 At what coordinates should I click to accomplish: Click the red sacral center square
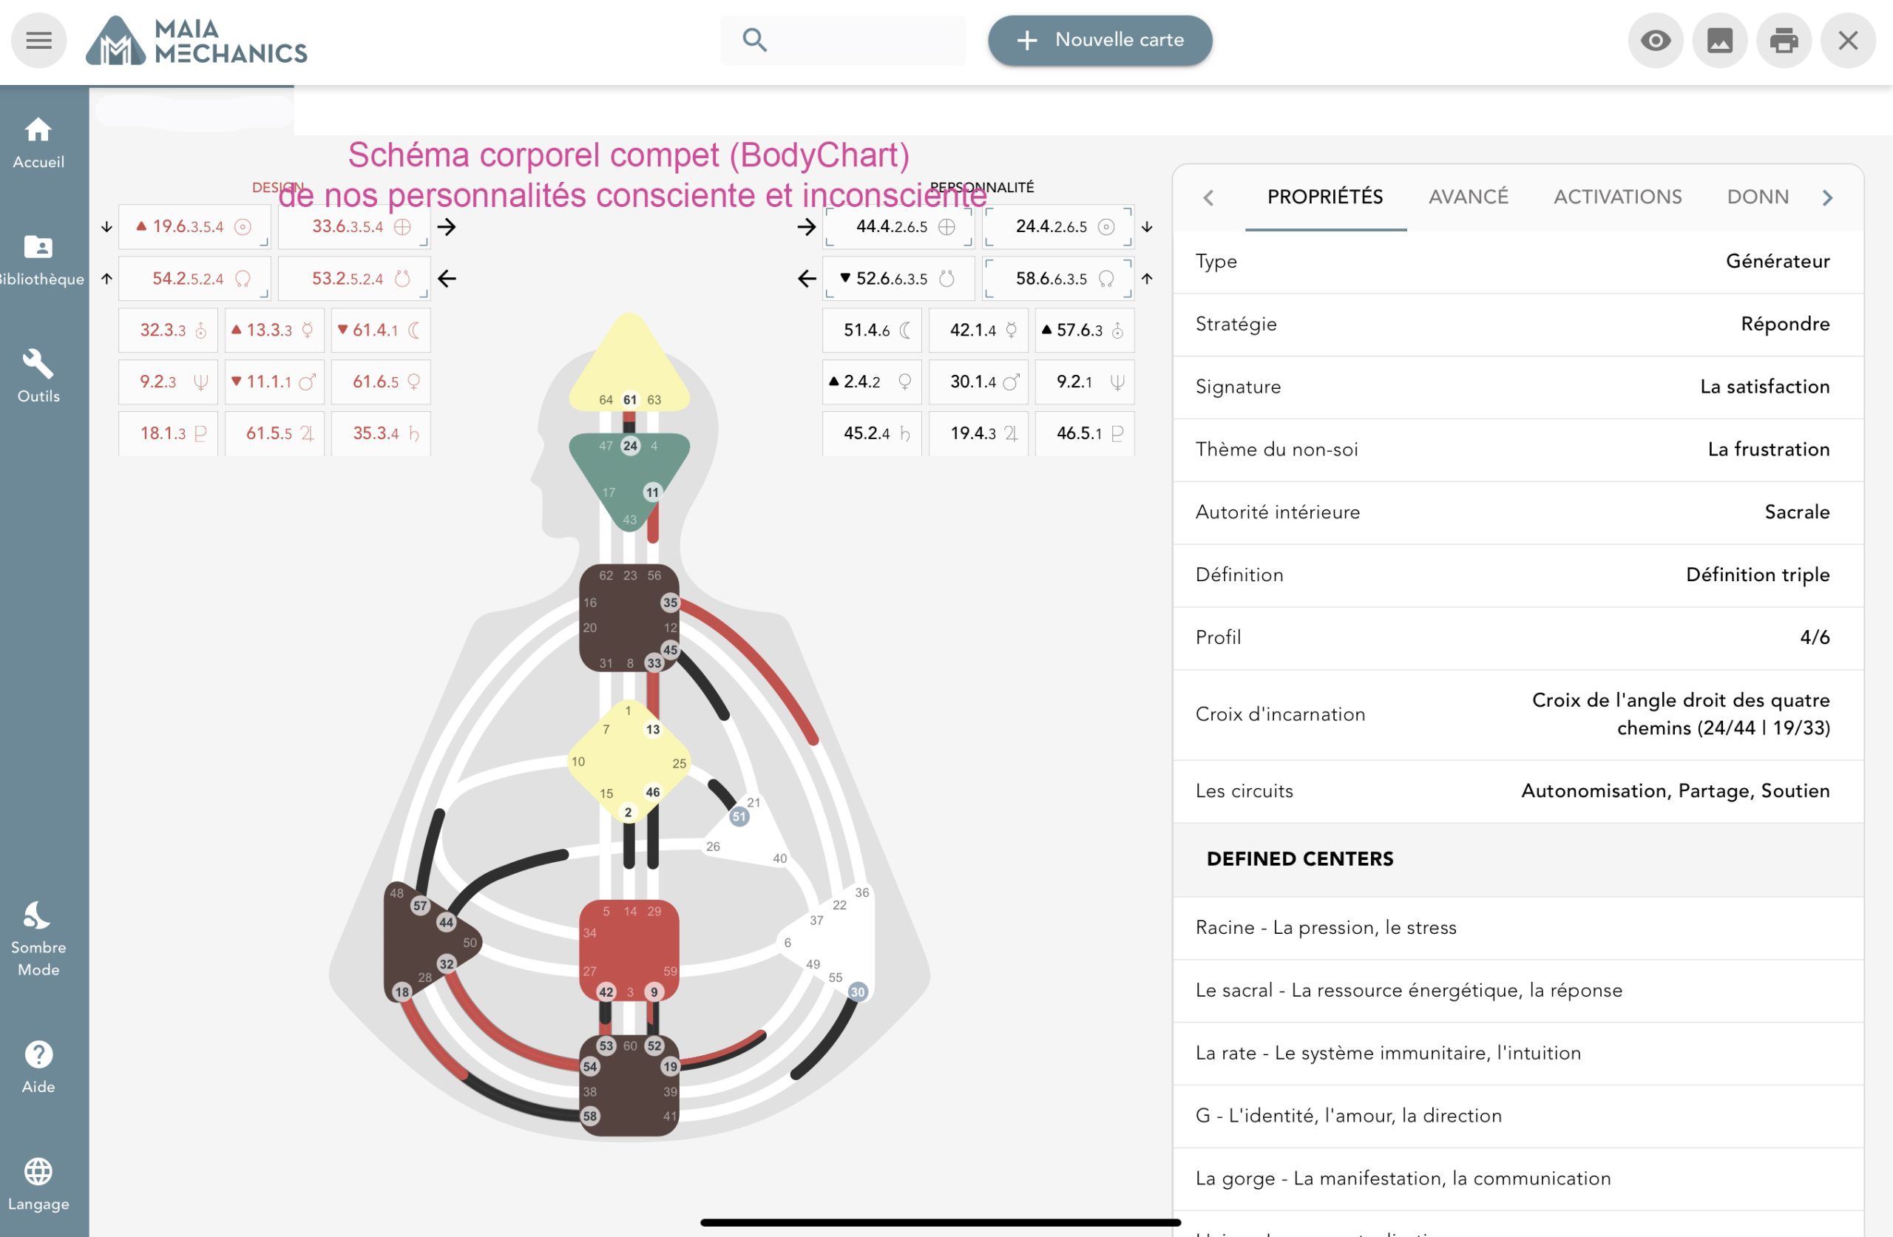click(x=629, y=951)
